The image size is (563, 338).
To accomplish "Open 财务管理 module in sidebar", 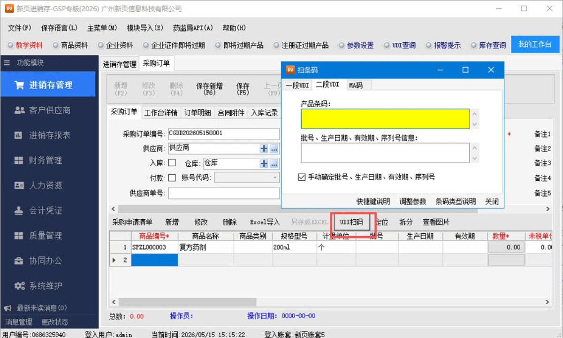I will pyautogui.click(x=48, y=161).
